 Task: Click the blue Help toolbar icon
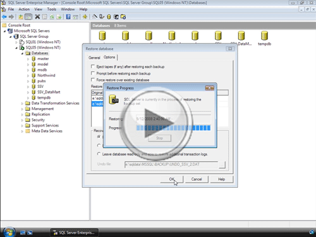(x=68, y=16)
